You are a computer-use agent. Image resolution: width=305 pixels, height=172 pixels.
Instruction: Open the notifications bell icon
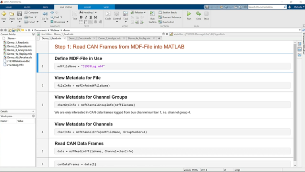[x=291, y=7]
